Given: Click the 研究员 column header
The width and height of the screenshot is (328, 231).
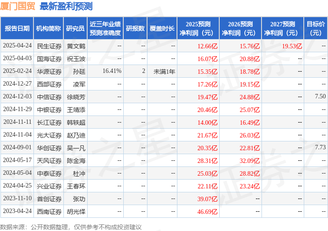Looking at the screenshot, I should click(x=75, y=29).
